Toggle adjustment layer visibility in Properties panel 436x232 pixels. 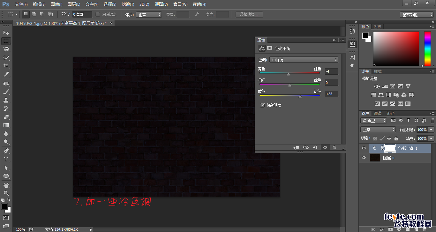tap(325, 147)
